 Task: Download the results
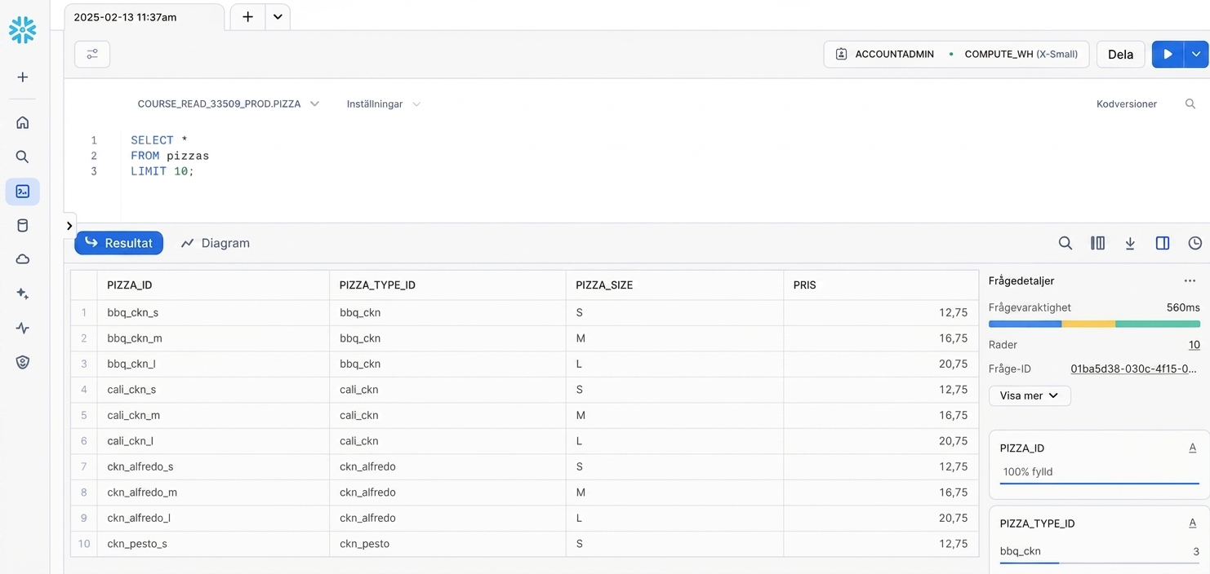[x=1130, y=243]
